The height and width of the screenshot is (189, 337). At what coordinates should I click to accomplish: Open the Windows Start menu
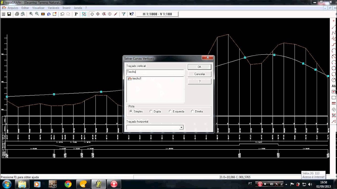[x=6, y=184]
